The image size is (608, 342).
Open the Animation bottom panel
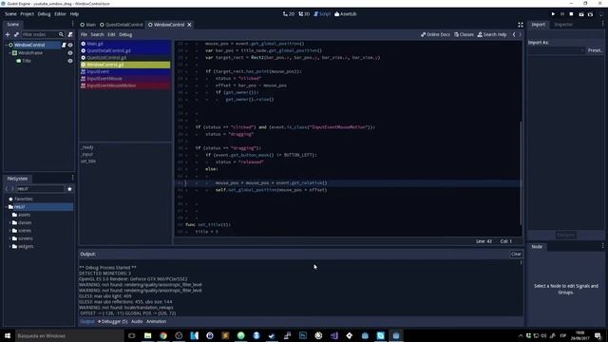(156, 321)
